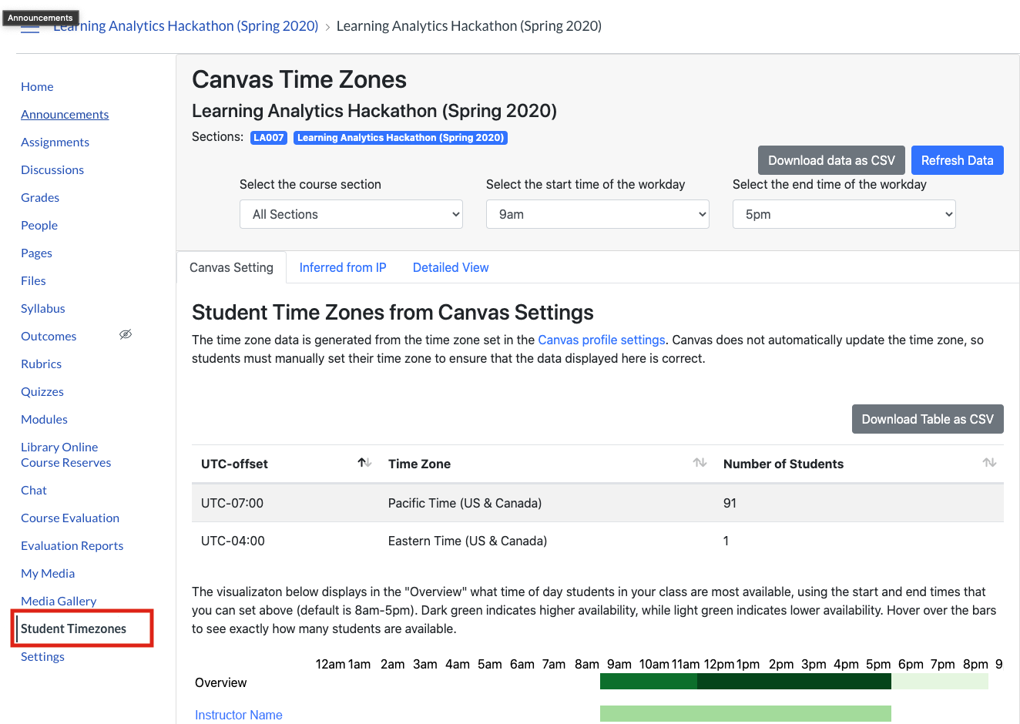Click the Learning Analytics Hackathon section badge
This screenshot has height=724, width=1020.
(x=401, y=138)
